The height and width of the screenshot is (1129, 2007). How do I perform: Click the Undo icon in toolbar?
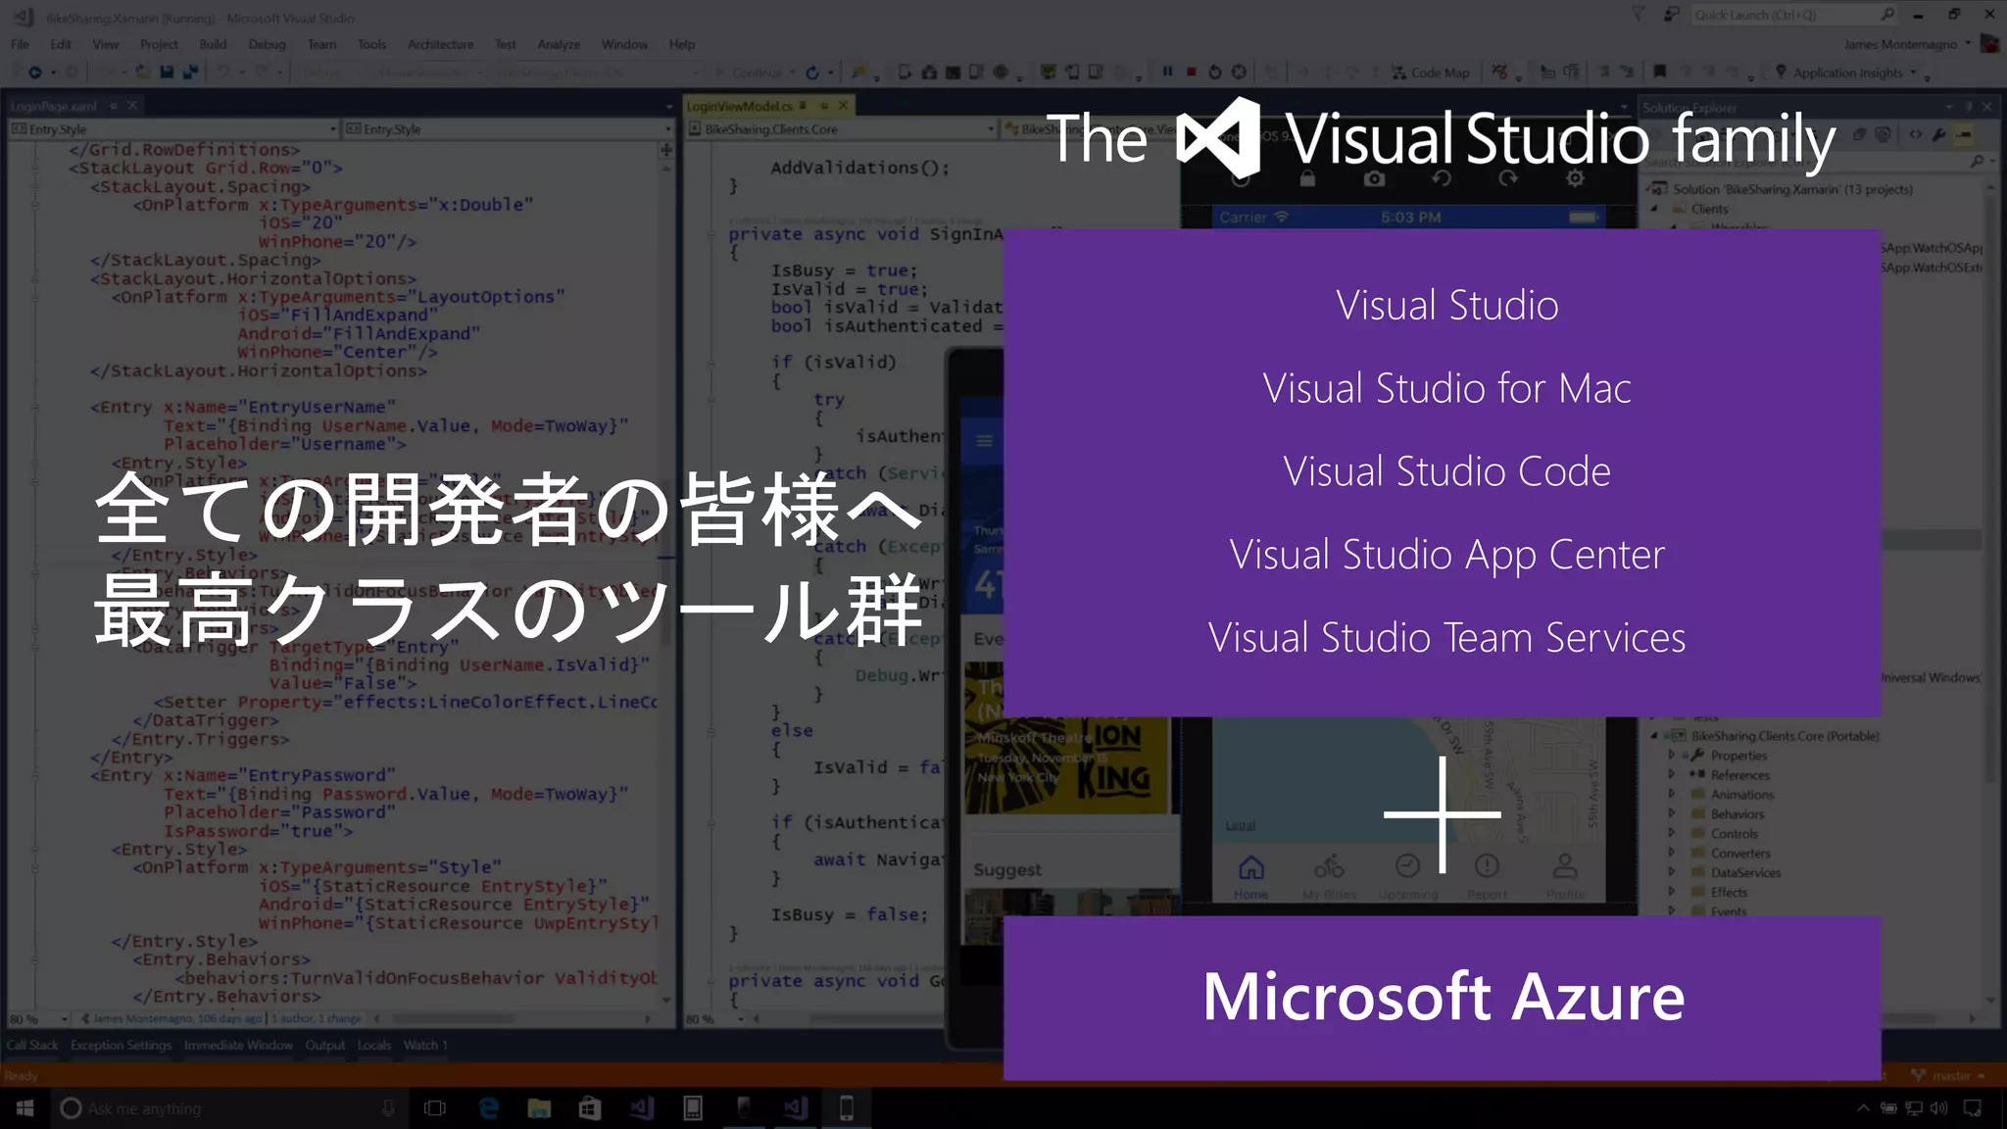(x=223, y=73)
